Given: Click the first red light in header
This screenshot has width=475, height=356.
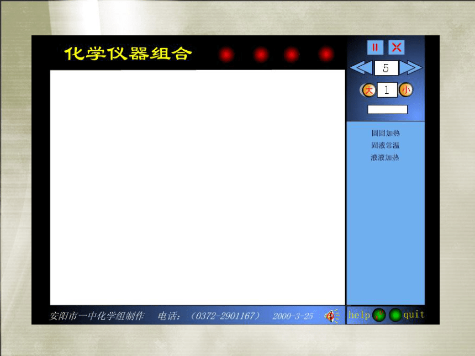Looking at the screenshot, I should 226,55.
